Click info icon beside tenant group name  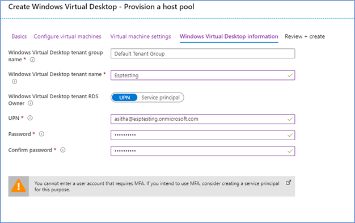[32, 60]
